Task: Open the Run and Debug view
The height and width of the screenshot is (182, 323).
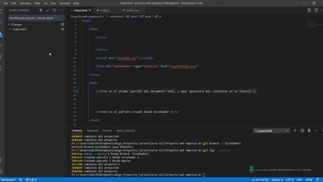Action: pos(1,45)
